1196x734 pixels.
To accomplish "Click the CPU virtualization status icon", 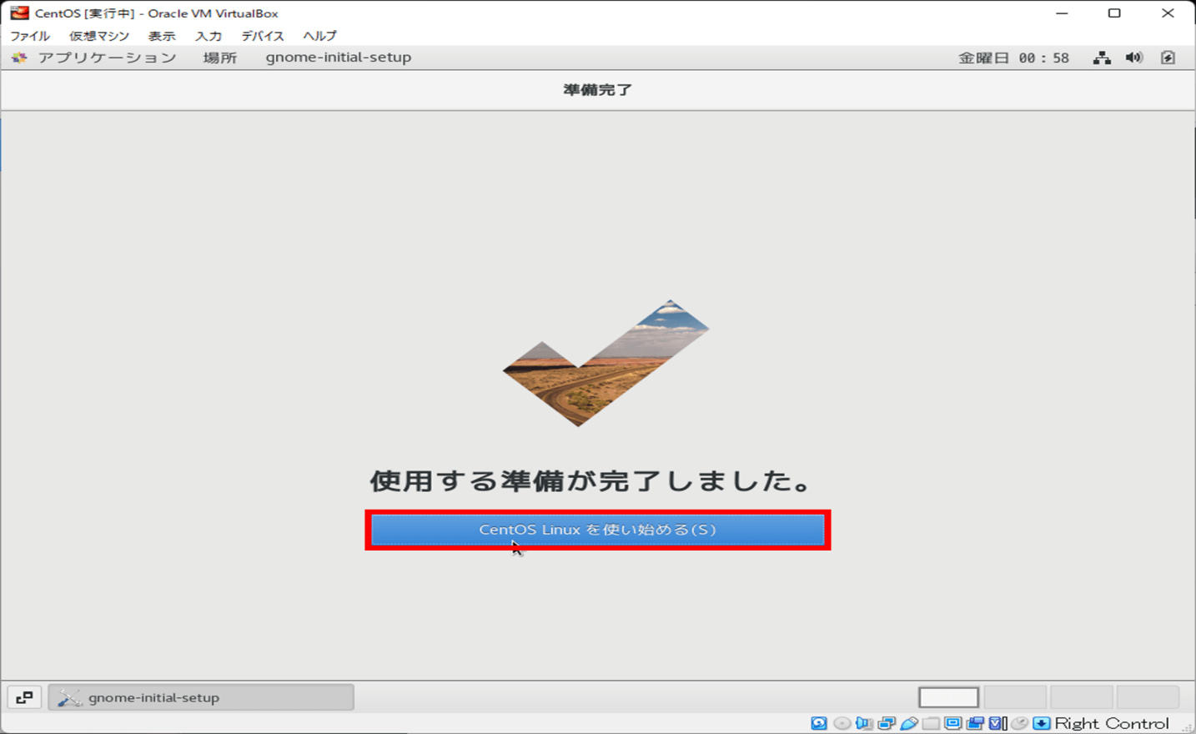I will pos(998,723).
